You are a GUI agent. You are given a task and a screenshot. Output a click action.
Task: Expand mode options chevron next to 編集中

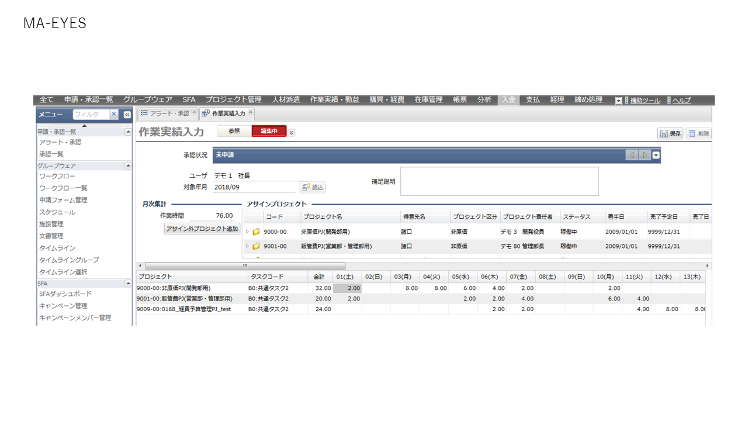point(292,132)
